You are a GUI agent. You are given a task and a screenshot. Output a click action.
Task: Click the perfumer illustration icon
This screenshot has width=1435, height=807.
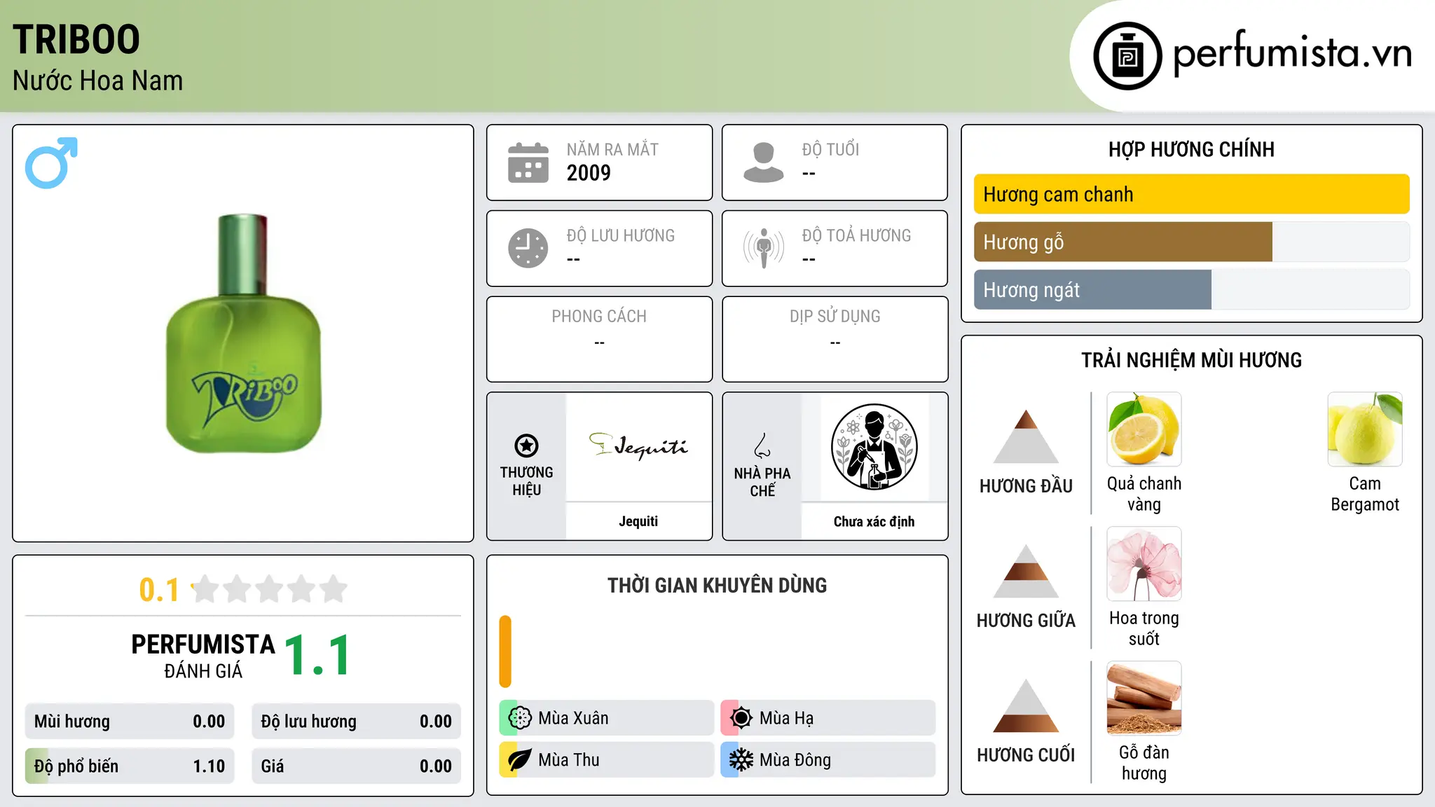[874, 447]
